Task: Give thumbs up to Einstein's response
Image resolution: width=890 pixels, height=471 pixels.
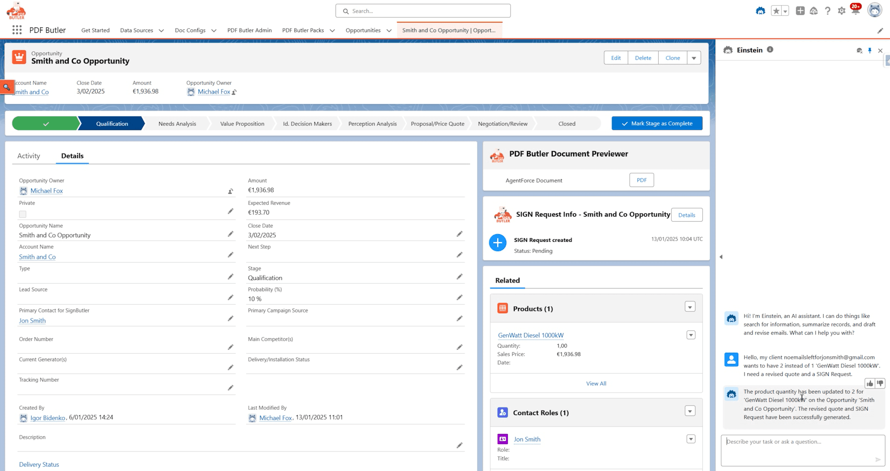Action: pos(869,383)
